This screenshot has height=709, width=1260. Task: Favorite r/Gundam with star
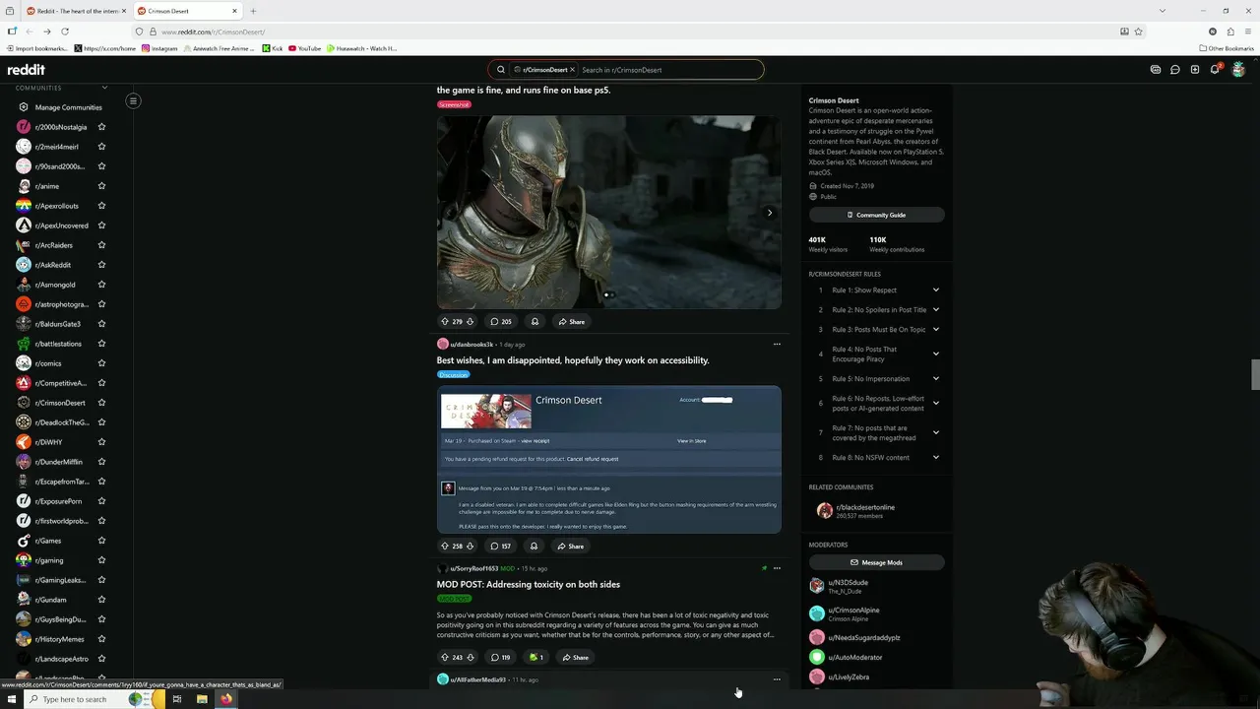pos(101,600)
